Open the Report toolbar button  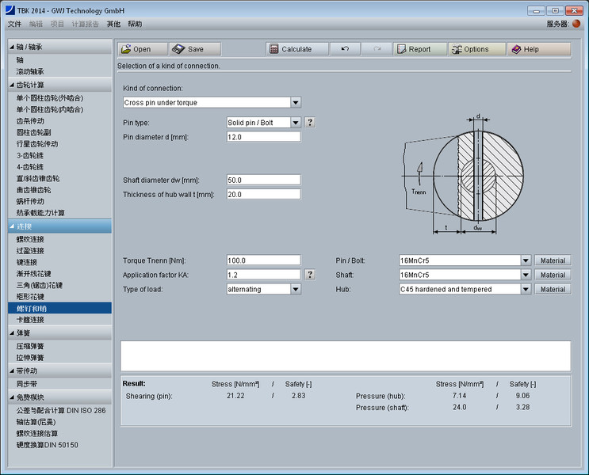419,49
